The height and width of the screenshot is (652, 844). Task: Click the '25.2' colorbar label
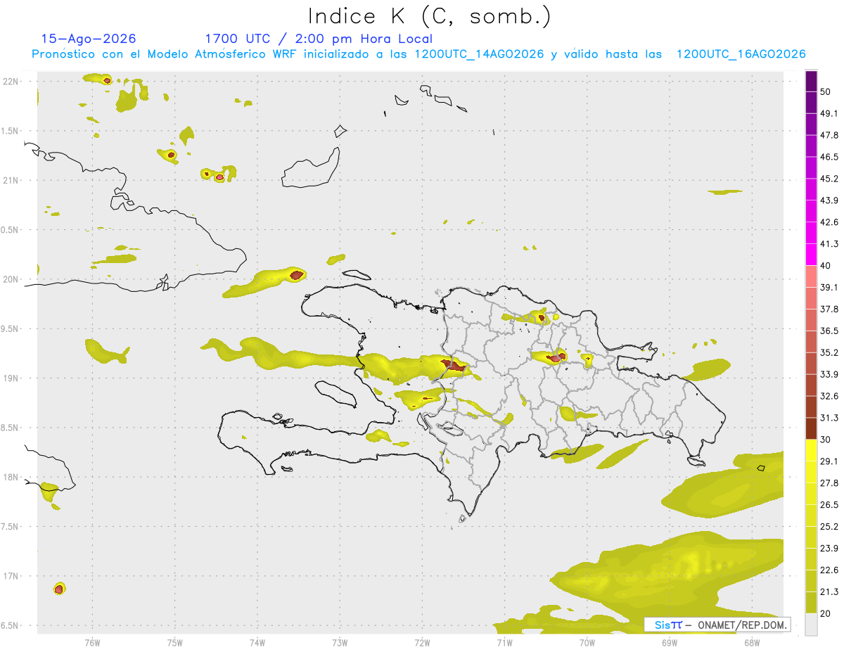(x=829, y=526)
